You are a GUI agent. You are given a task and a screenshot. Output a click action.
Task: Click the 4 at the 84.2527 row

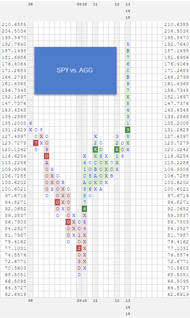tap(85, 229)
